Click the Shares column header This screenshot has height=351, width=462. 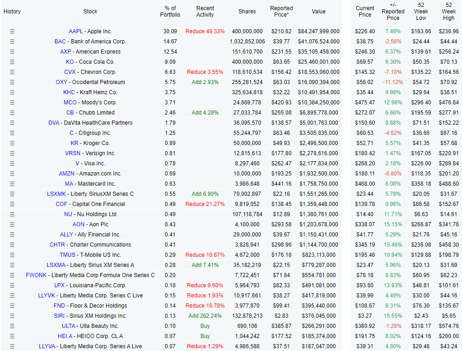[247, 12]
